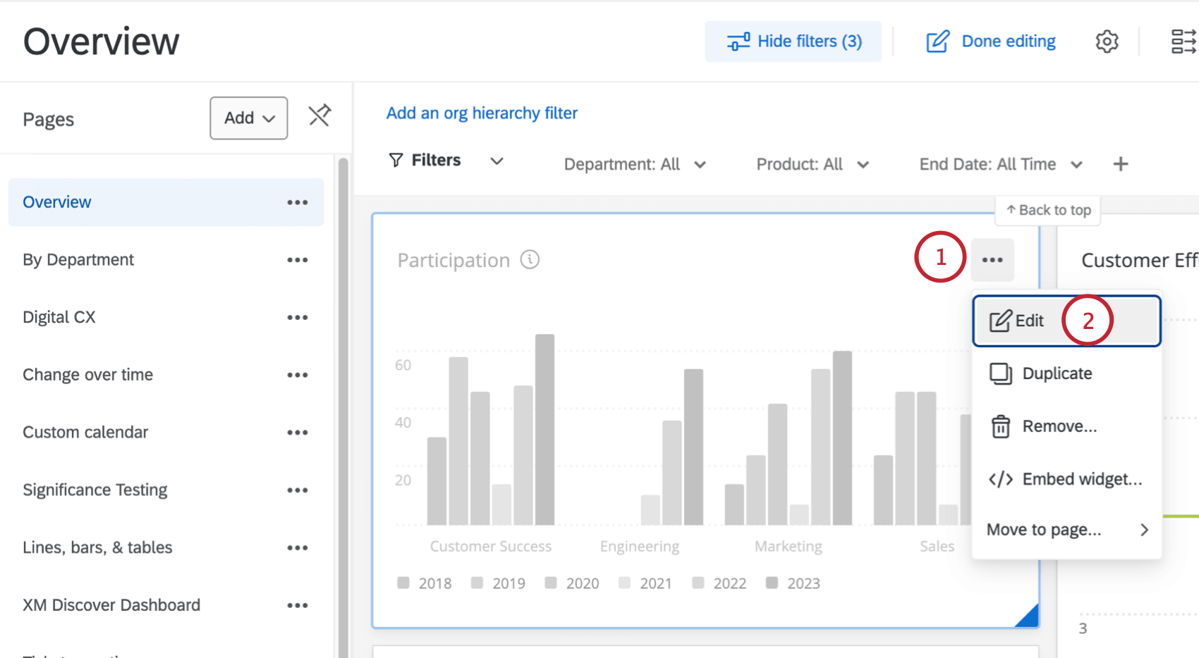This screenshot has width=1199, height=658.
Task: Open options for Digital CX page
Action: tap(297, 318)
